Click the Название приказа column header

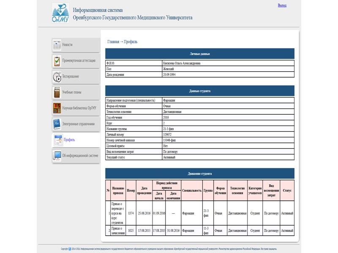[118, 191]
